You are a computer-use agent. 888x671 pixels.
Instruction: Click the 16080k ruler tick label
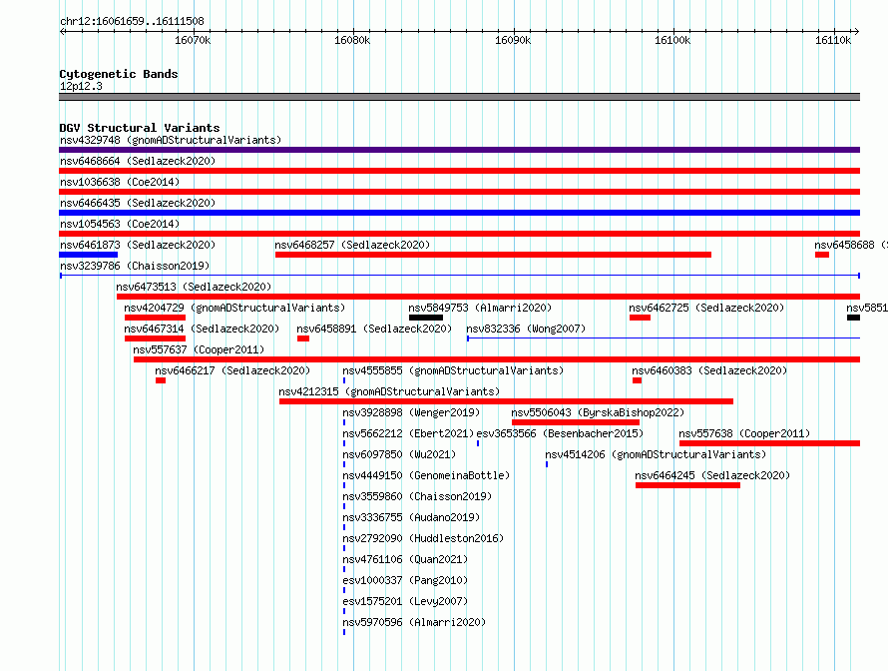[x=352, y=40]
